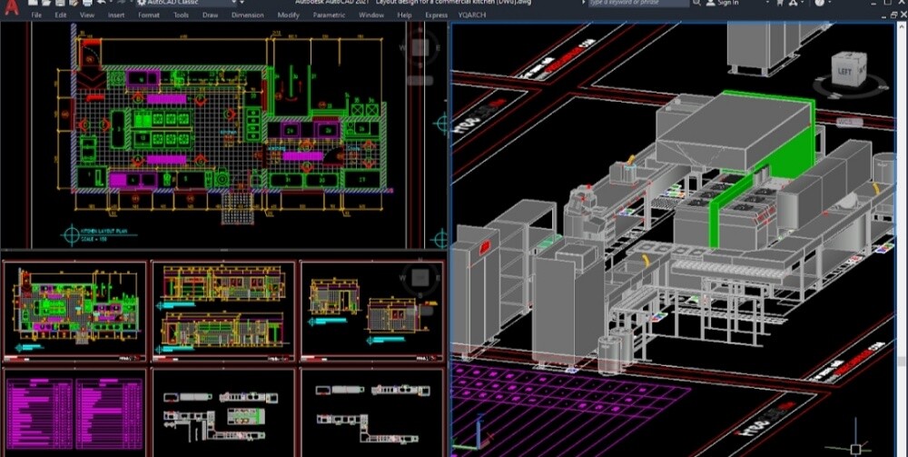The image size is (908, 457).
Task: Click the Autodesk A connect icon
Action: (x=794, y=3)
